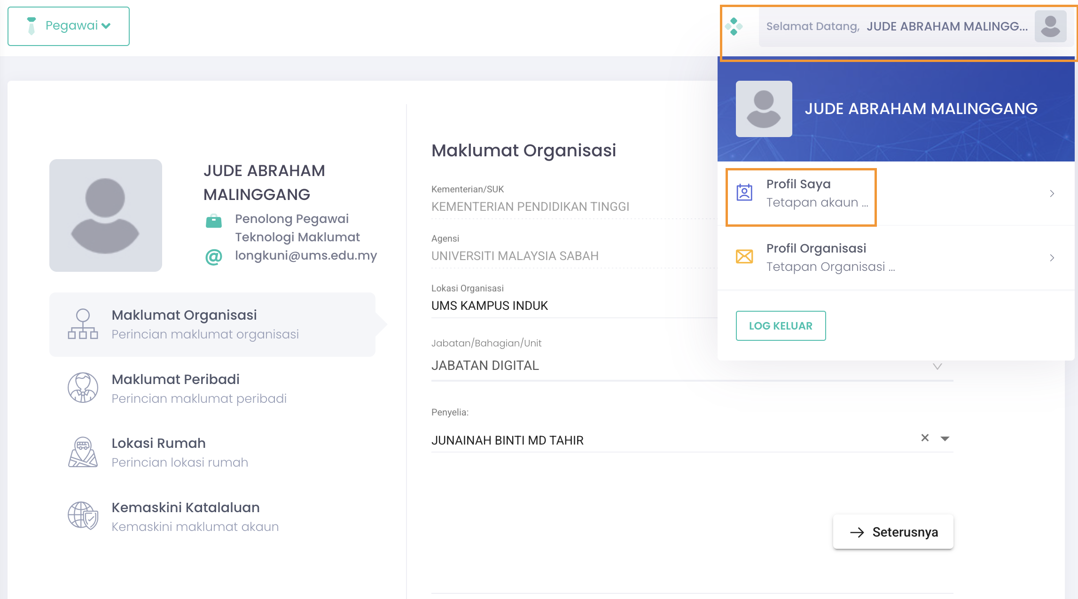
Task: Open the Penyelia dropdown arrow
Action: (945, 438)
